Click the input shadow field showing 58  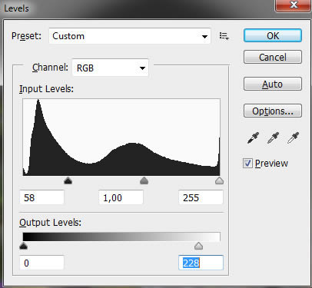(x=41, y=197)
